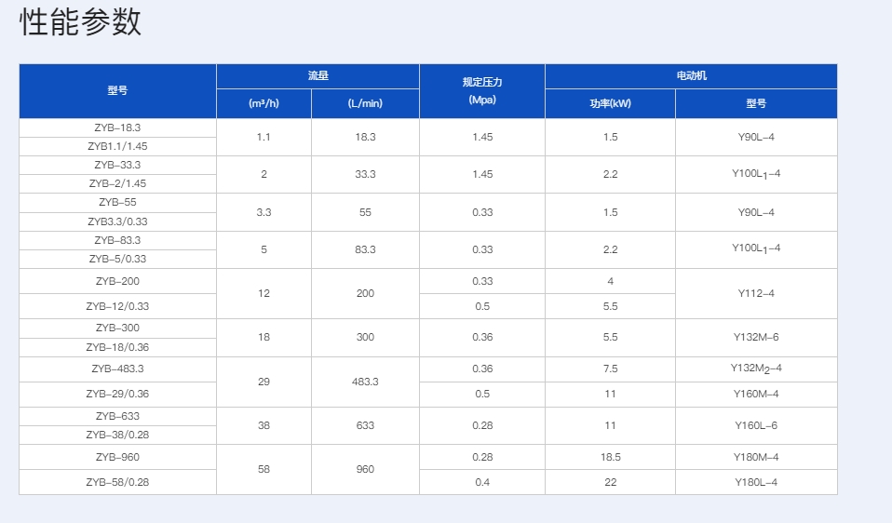Click the 电动机 motor header cell
This screenshot has height=523, width=892.
(x=691, y=76)
